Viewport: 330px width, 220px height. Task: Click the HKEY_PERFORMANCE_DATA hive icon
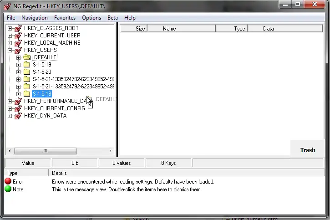point(18,101)
